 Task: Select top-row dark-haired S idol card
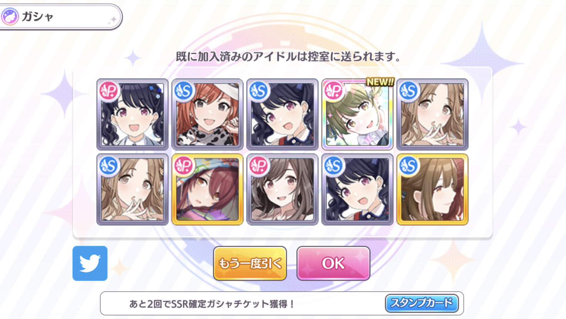click(282, 114)
